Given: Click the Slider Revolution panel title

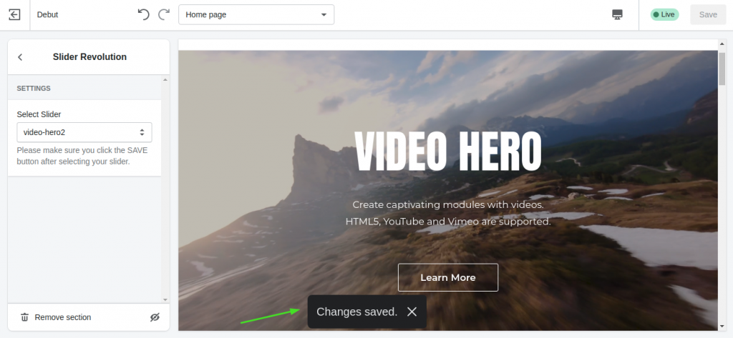Looking at the screenshot, I should pos(89,57).
